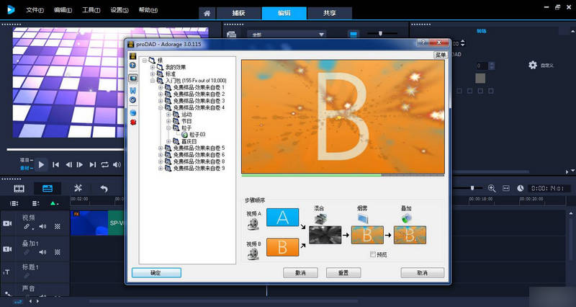Open the library category dropdown

287,34
